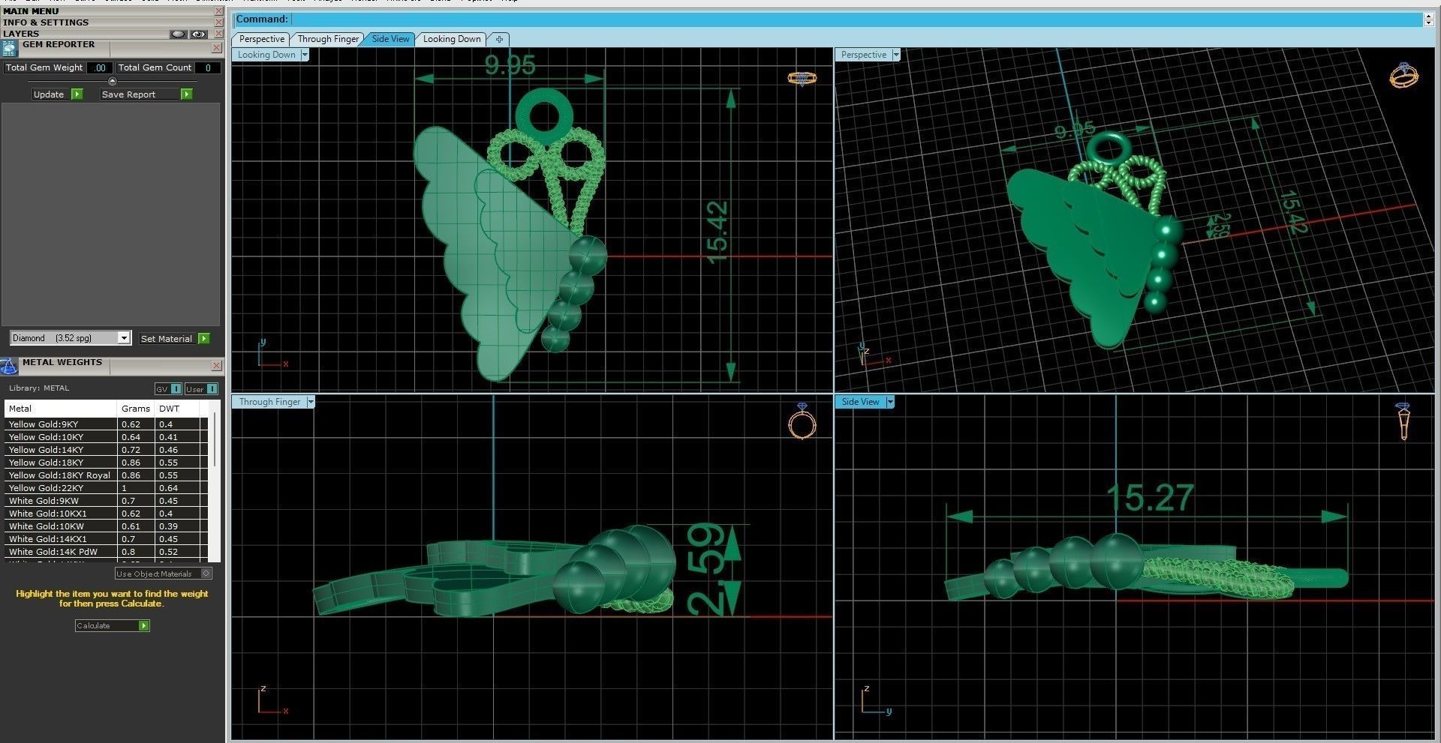The height and width of the screenshot is (743, 1441).
Task: Click the ring icon in Side View viewport
Action: [x=1403, y=421]
